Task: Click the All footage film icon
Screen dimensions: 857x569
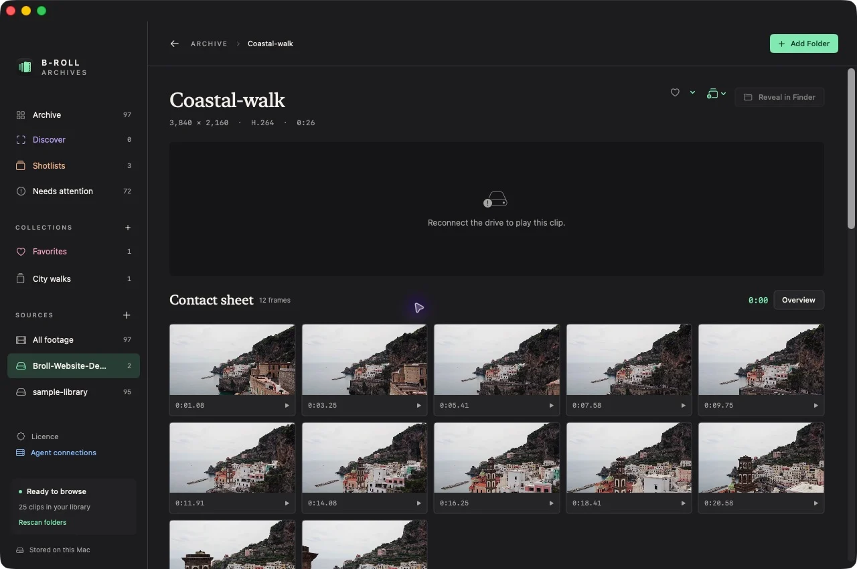Action: tap(21, 340)
